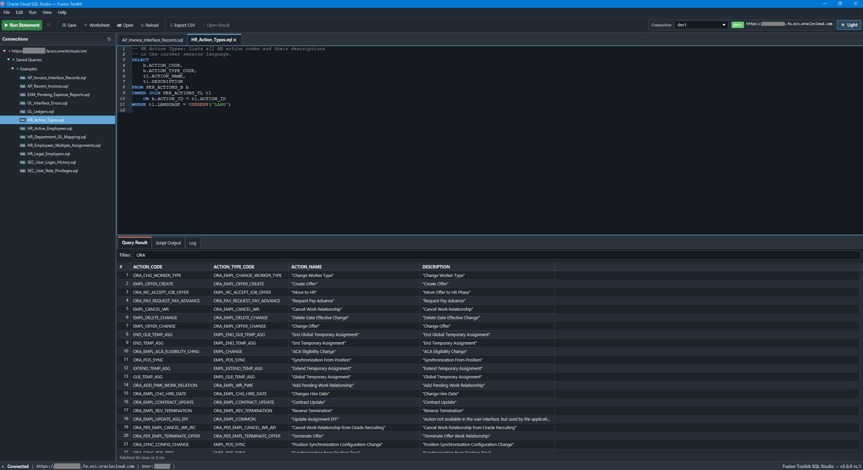
Task: Click the SQL icon of SEC_User_Role_Privileges.sql
Action: point(23,171)
